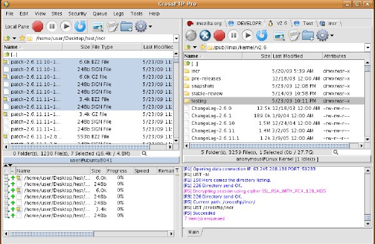The image size is (375, 244).
Task: Create new folder on remote site
Action: (307, 36)
